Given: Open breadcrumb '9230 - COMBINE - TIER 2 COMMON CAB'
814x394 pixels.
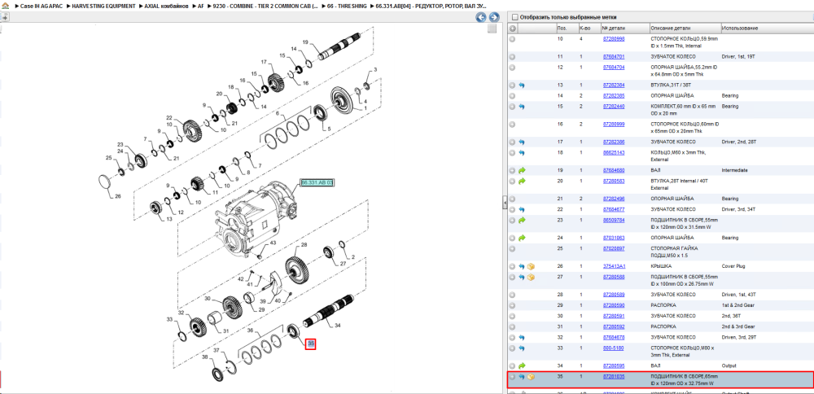Looking at the screenshot, I should click(x=264, y=5).
